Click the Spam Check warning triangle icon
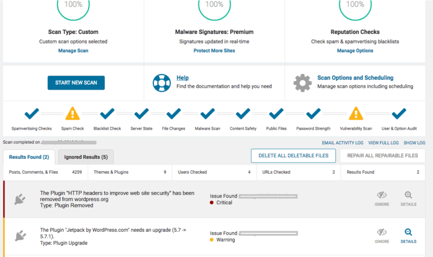The image size is (433, 257). [x=72, y=113]
